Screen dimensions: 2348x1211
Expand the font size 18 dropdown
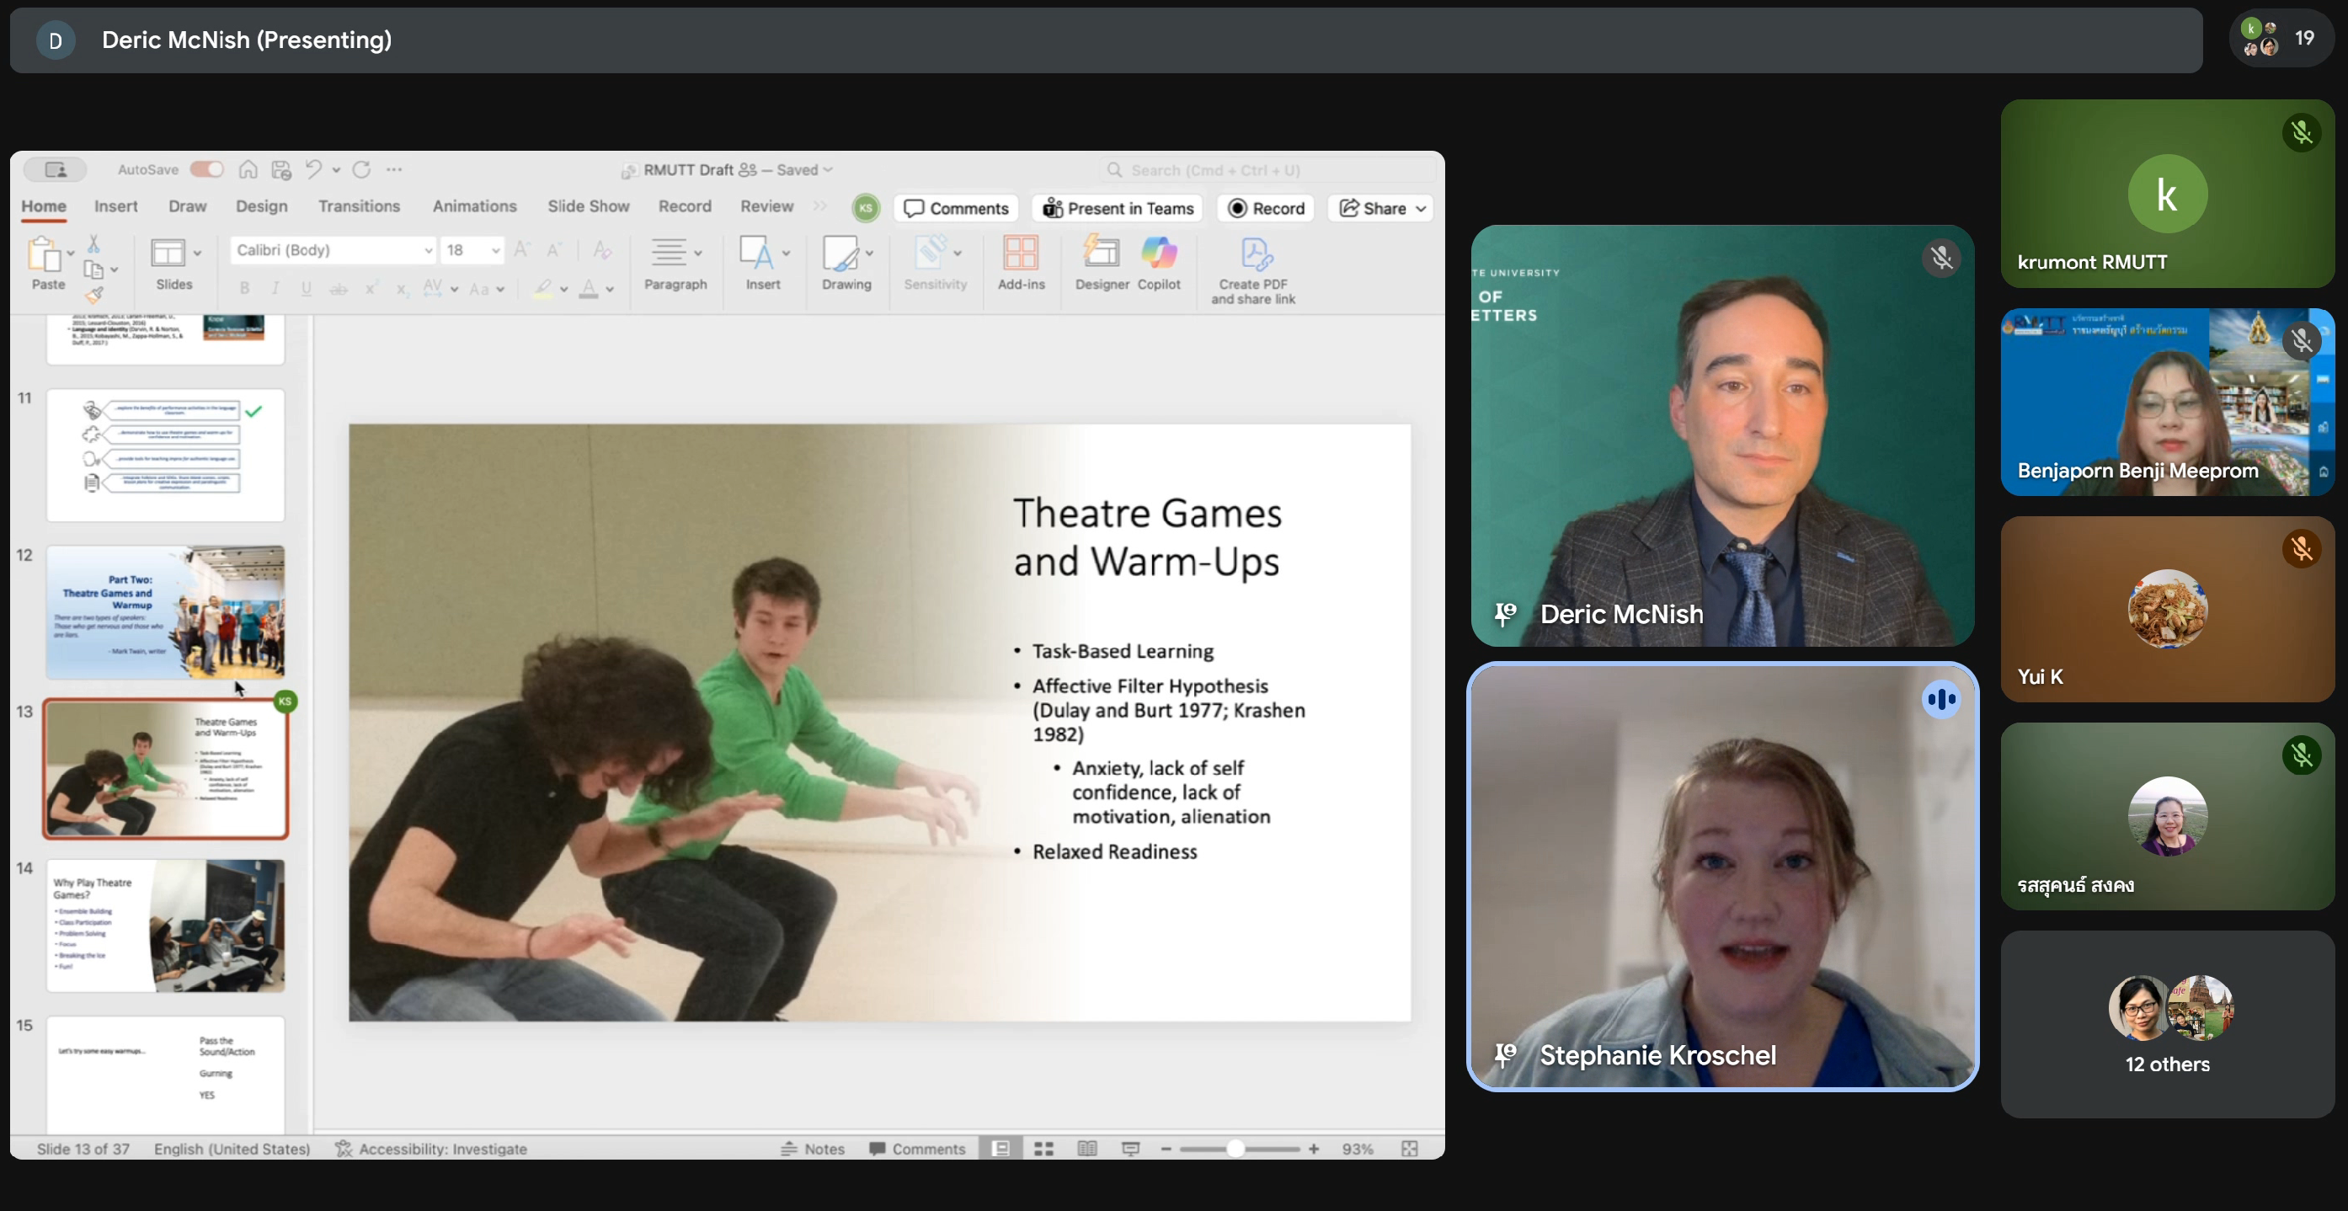tap(495, 249)
